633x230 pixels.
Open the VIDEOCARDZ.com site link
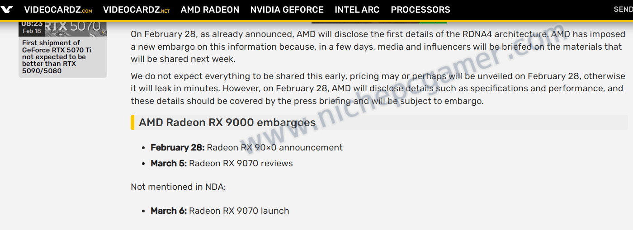[x=58, y=9]
